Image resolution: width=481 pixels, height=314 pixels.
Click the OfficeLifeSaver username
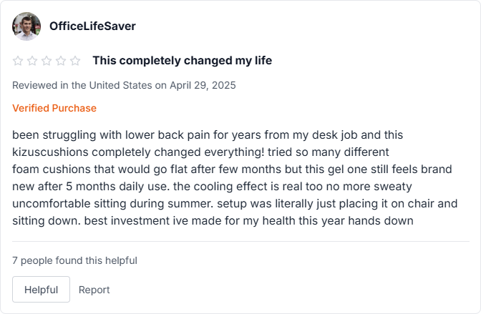click(92, 26)
